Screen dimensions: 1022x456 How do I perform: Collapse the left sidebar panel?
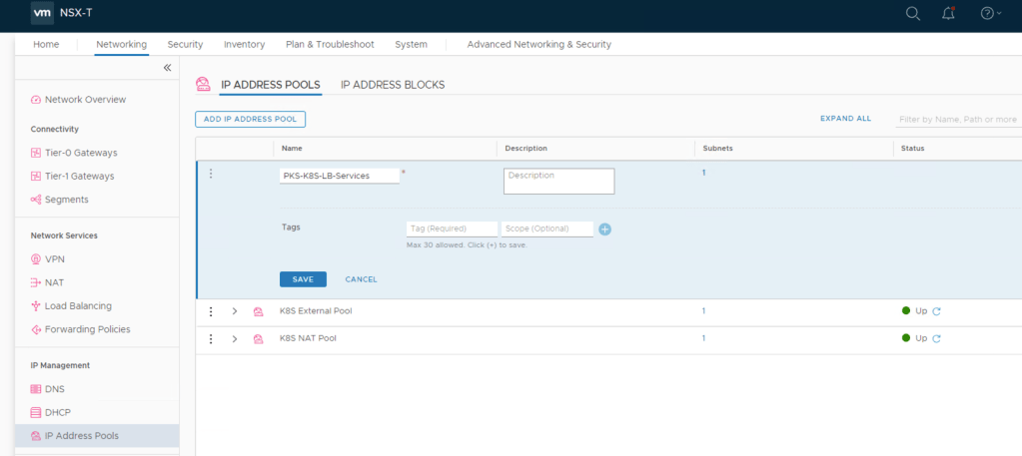coord(167,68)
